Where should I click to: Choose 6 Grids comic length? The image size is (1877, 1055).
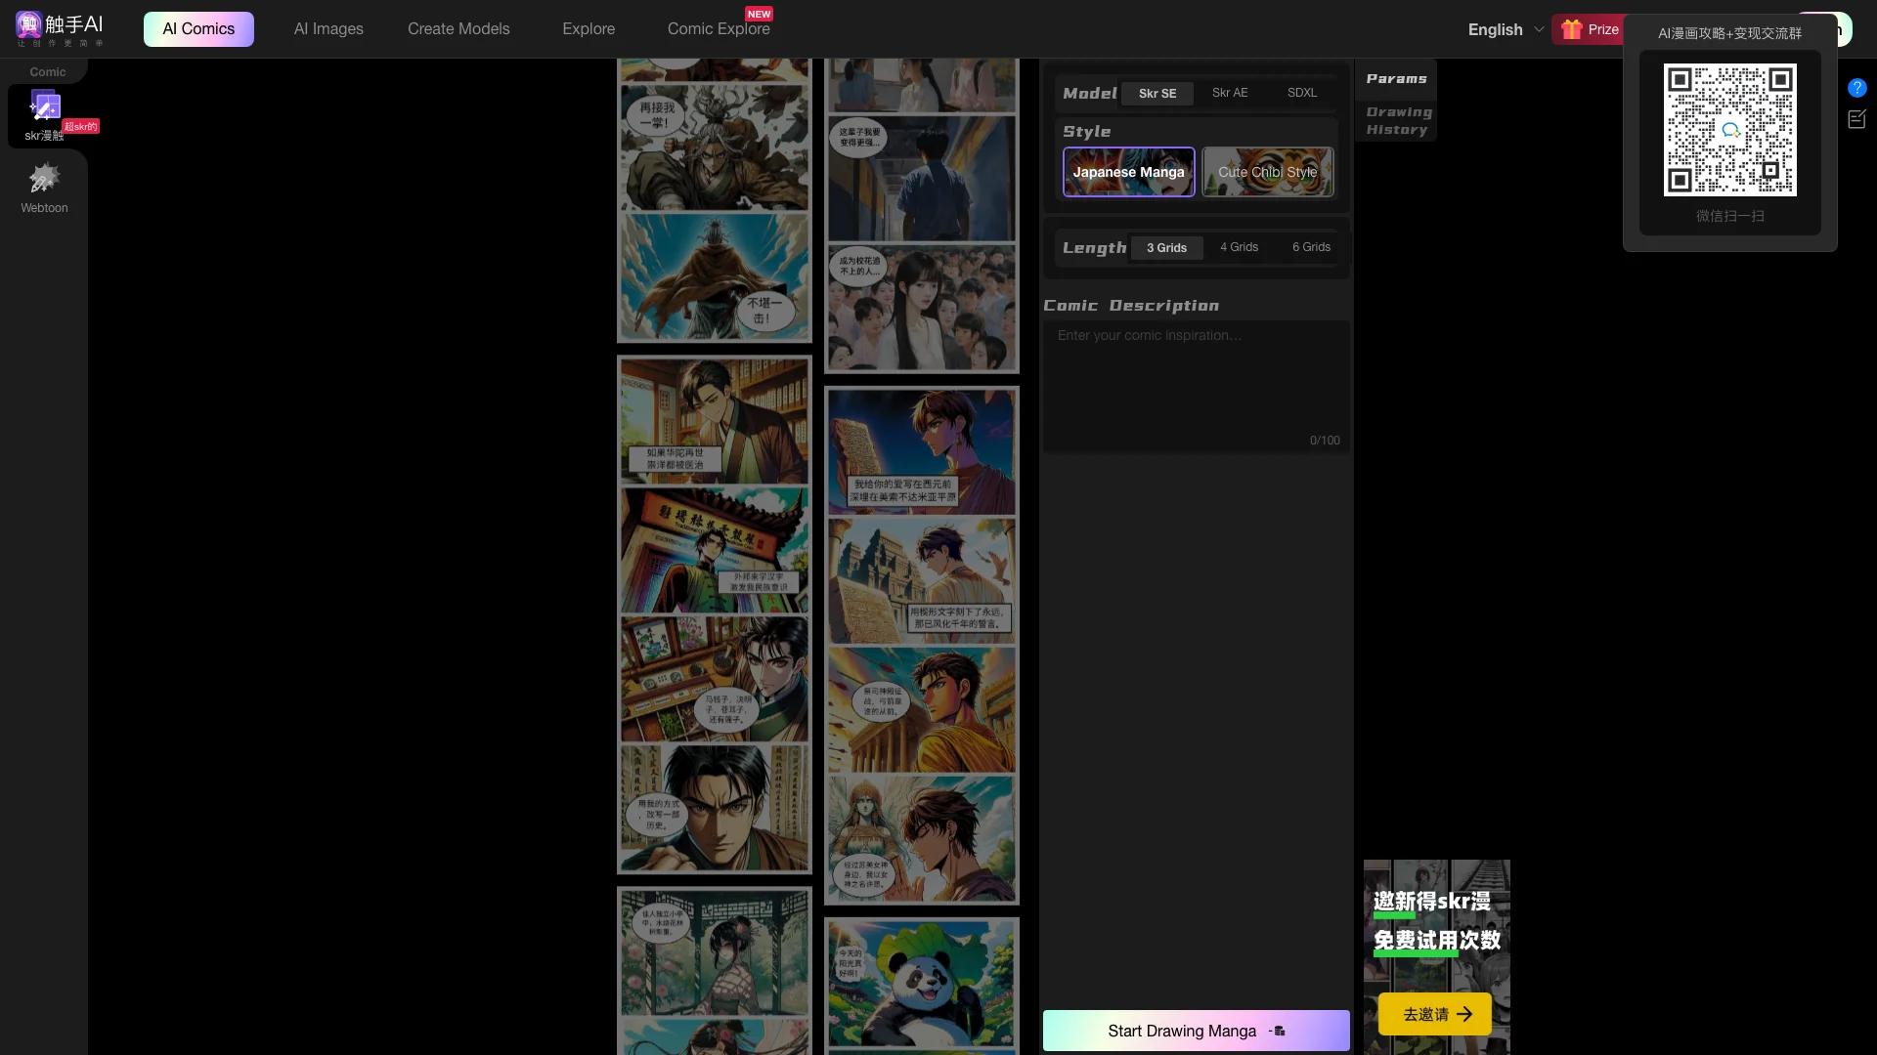point(1311,247)
